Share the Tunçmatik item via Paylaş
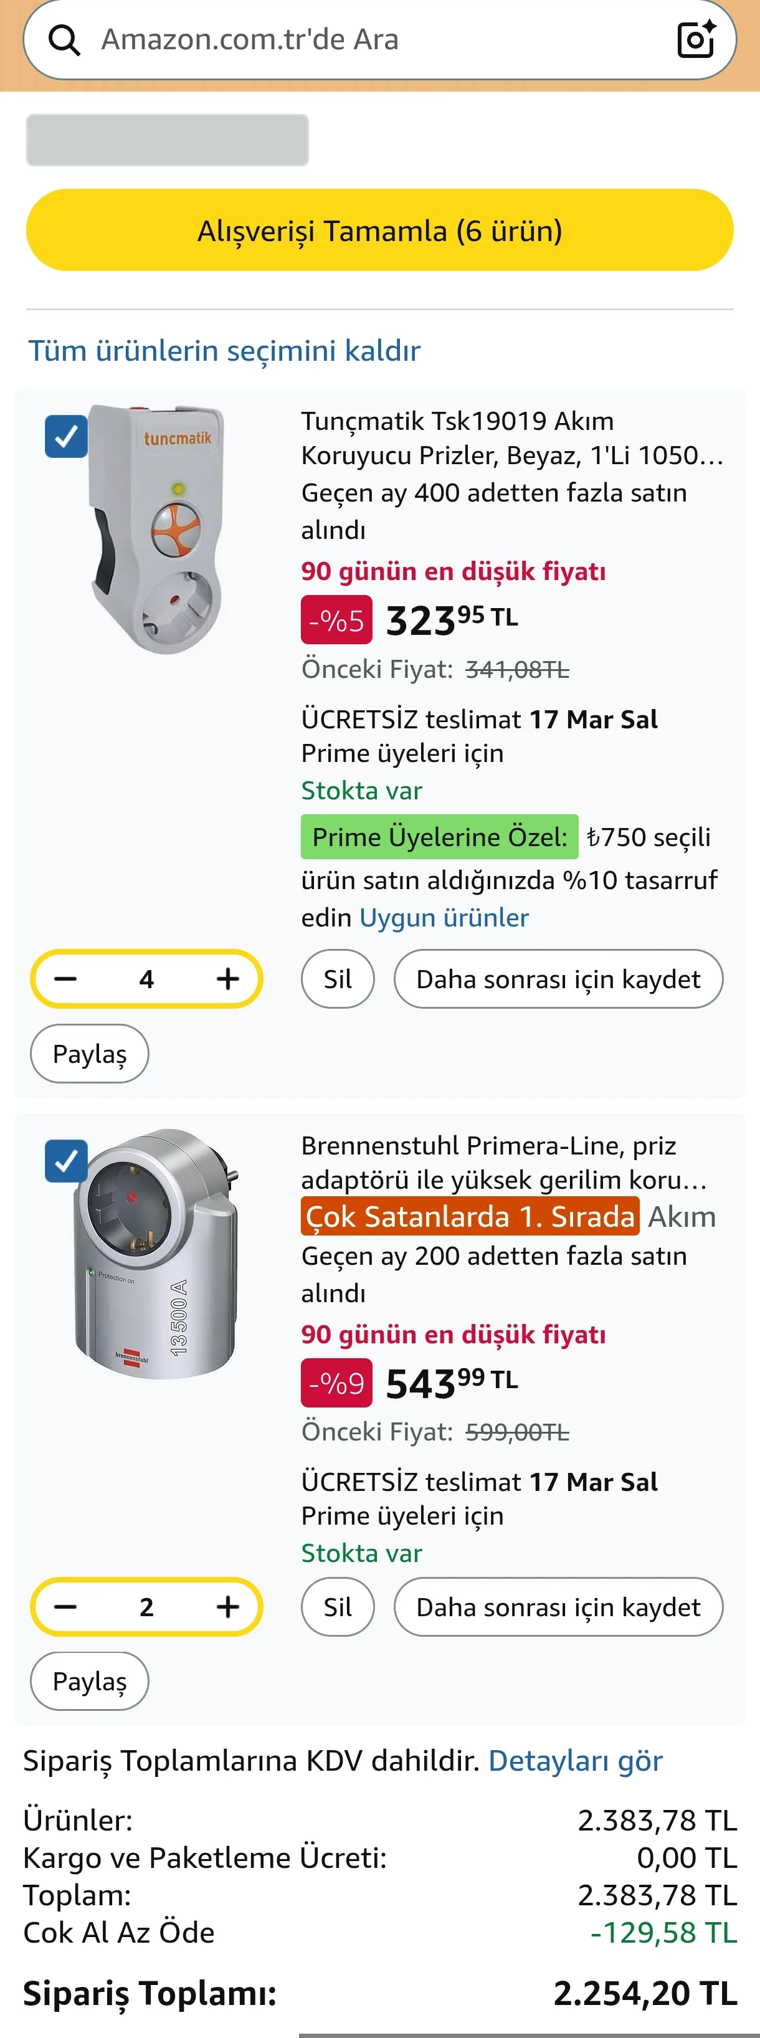The height and width of the screenshot is (2038, 760). (x=89, y=1053)
